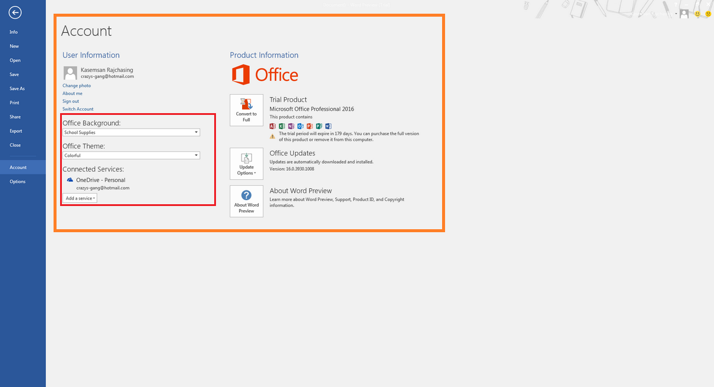The image size is (714, 387).
Task: Choose Save in the sidebar
Action: [x=14, y=74]
